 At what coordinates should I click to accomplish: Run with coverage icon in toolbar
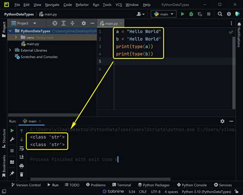pos(200,14)
